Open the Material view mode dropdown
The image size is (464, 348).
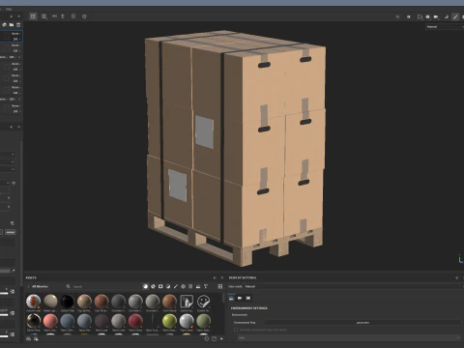click(445, 27)
